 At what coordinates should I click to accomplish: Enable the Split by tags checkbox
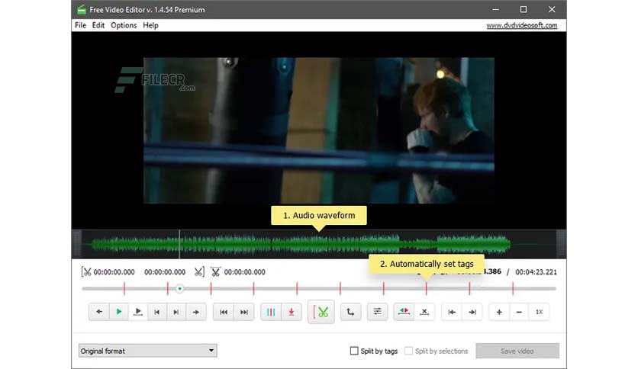[354, 351]
